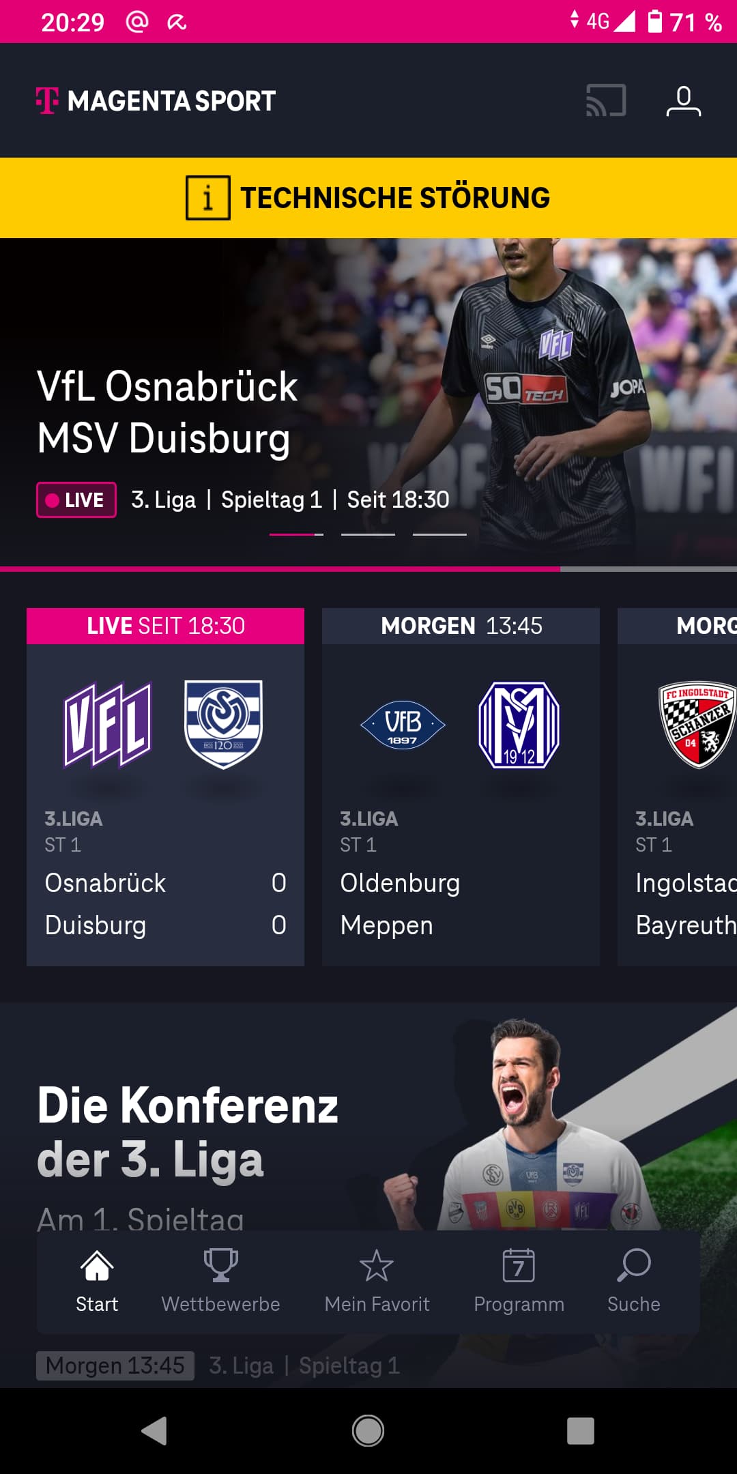Viewport: 737px width, 1474px height.
Task: Open the Wettbewerbe tab
Action: click(220, 1281)
